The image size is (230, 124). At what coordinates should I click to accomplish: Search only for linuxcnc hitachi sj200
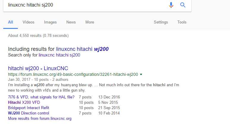tap(59, 55)
